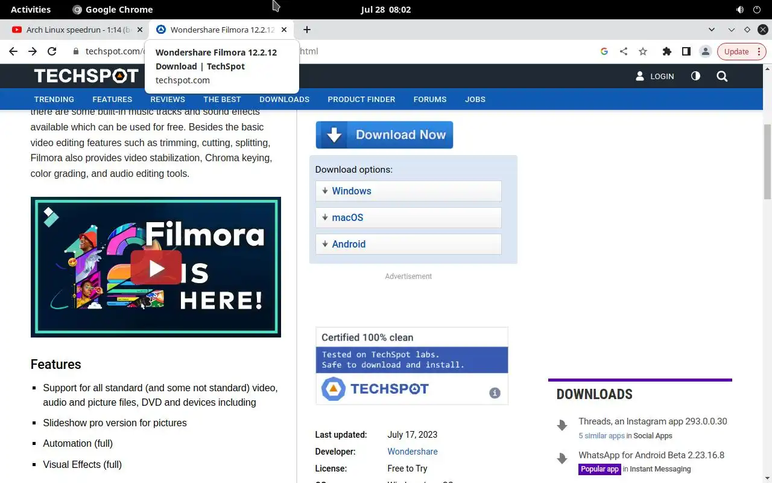
Task: Click the Threads download arrow icon
Action: (x=562, y=426)
